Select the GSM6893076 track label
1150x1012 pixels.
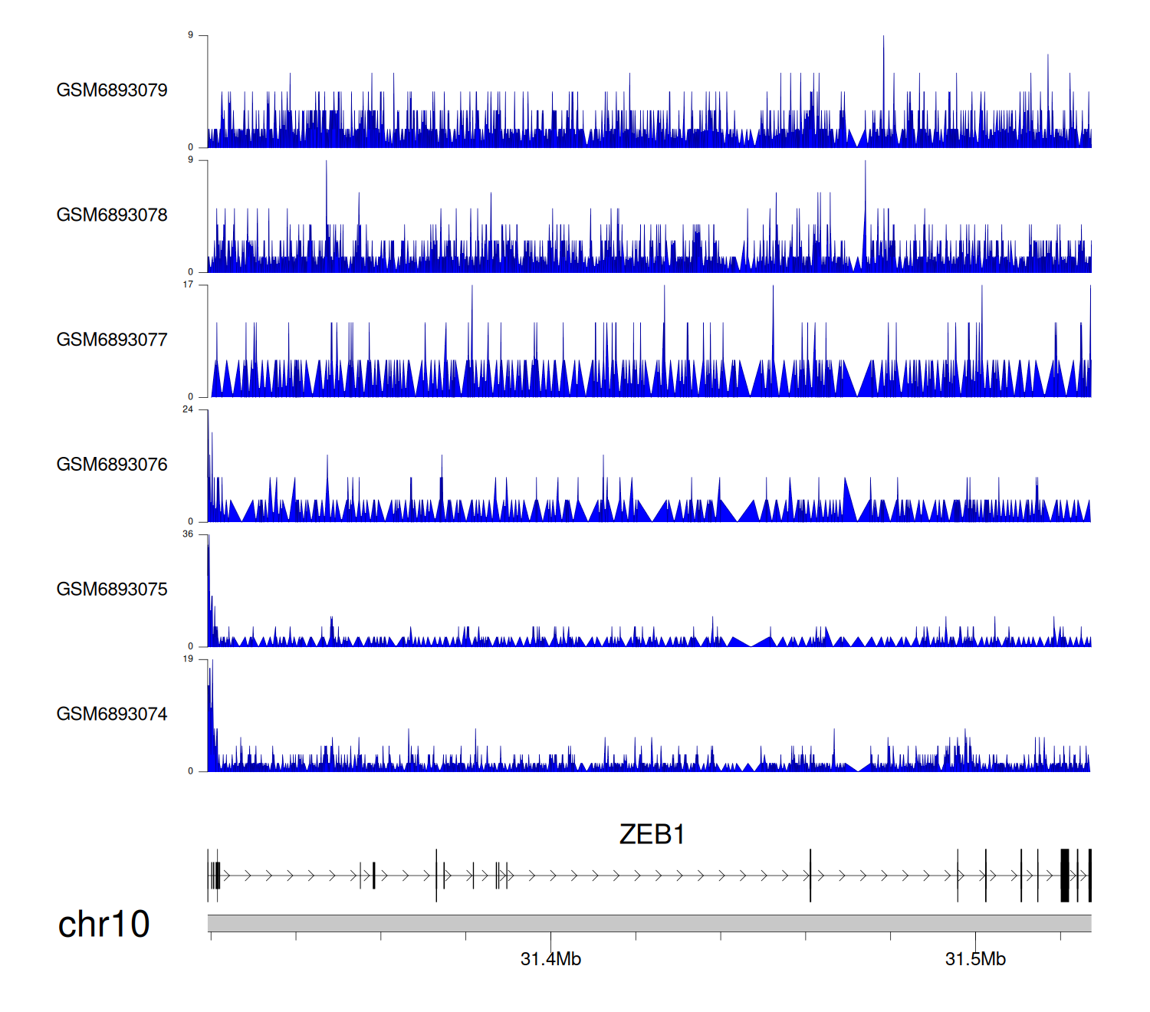tap(112, 465)
